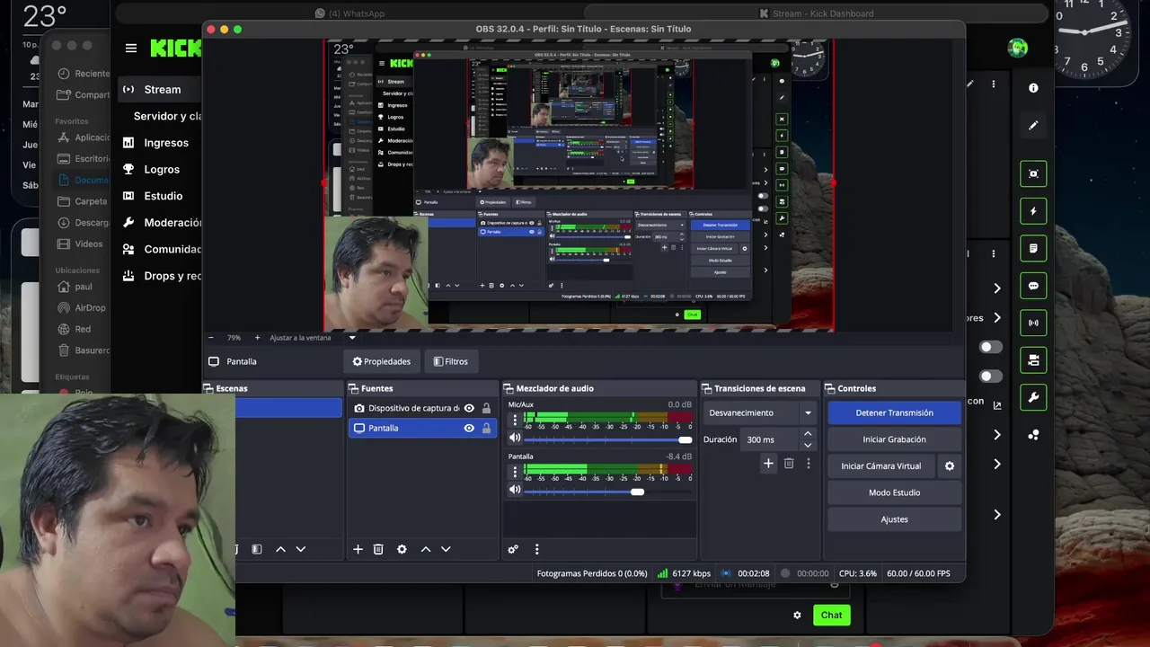Switch to Stream - Kick Dashboard tab
The width and height of the screenshot is (1150, 647).
pos(816,13)
